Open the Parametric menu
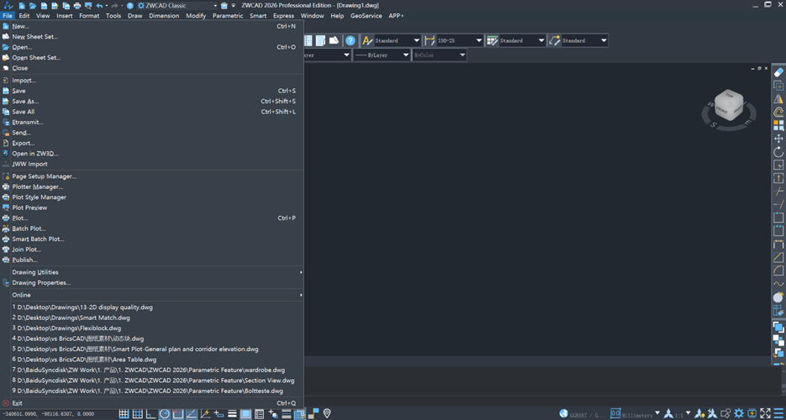This screenshot has width=786, height=420. coord(228,15)
